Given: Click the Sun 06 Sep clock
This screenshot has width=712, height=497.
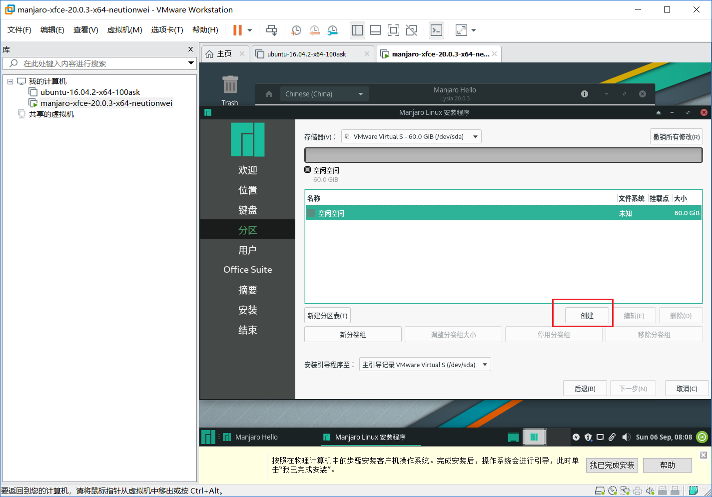Looking at the screenshot, I should tap(664, 437).
